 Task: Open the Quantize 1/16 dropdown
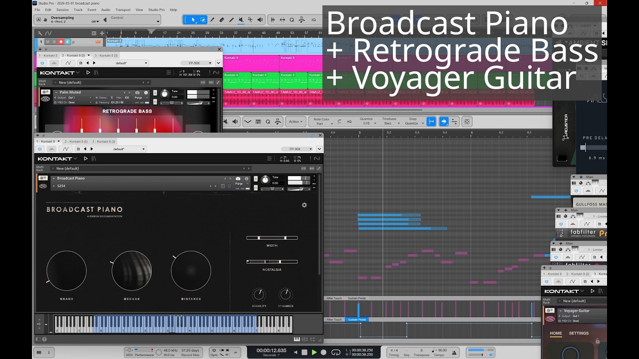pos(366,122)
